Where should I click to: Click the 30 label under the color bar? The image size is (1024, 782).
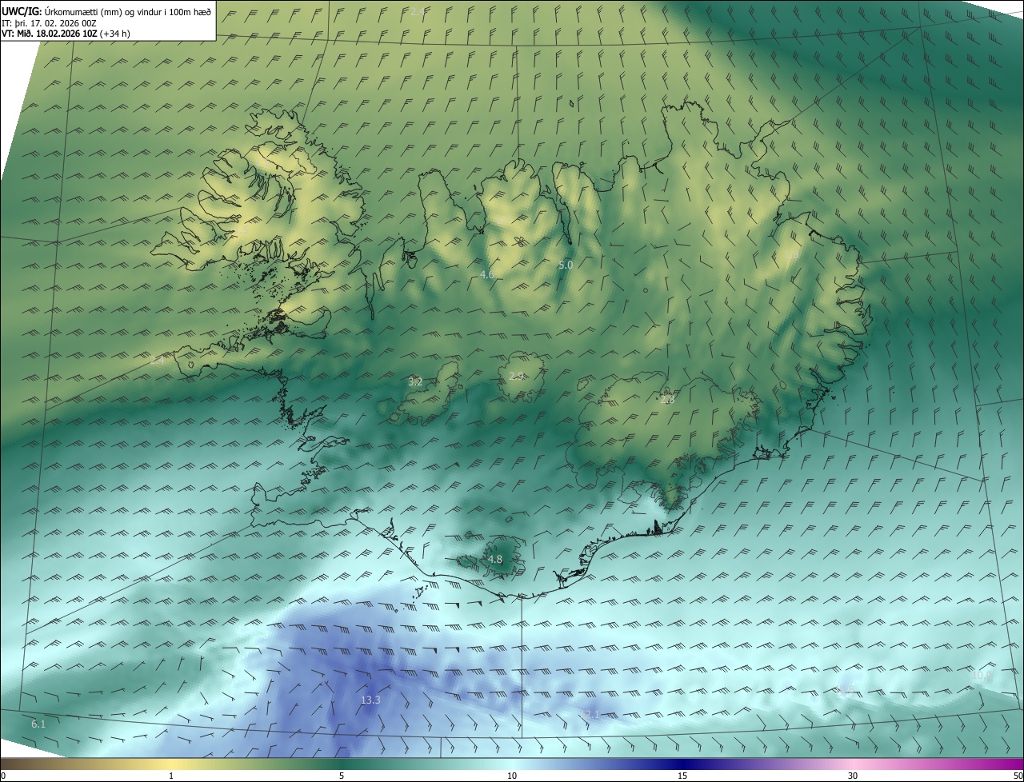pos(853,776)
